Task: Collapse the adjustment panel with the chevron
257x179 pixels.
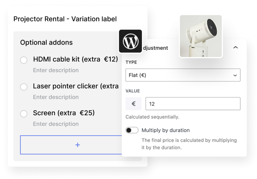Action: 235,47
